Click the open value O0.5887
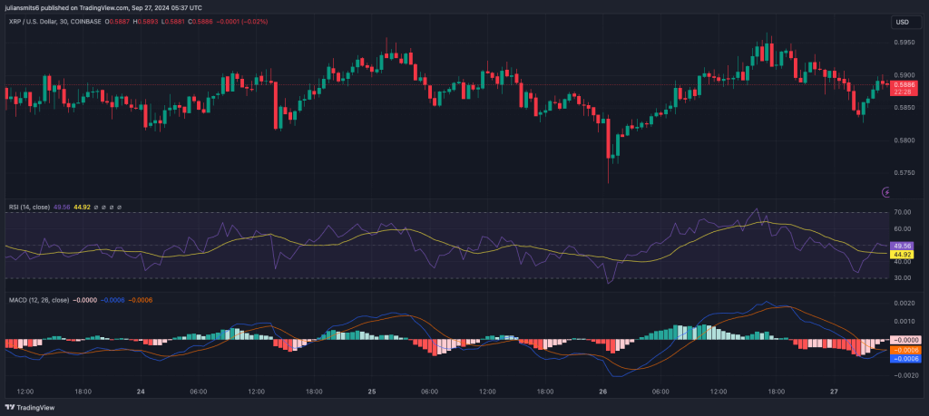Viewport: 929px width, 416px height. [117, 22]
